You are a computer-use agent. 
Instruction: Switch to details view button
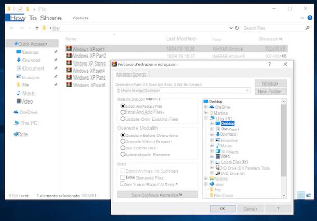pyautogui.click(x=301, y=195)
